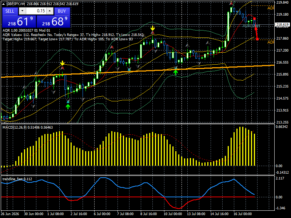Image resolution: width=291 pixels, height=218 pixels.
Task: Click the 14 Jul 16:00 time label
Action: (219, 214)
